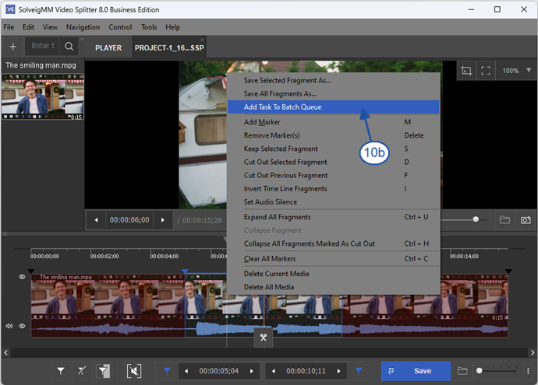This screenshot has width=538, height=385.
Task: Choose Delete Current Media
Action: pyautogui.click(x=333, y=274)
